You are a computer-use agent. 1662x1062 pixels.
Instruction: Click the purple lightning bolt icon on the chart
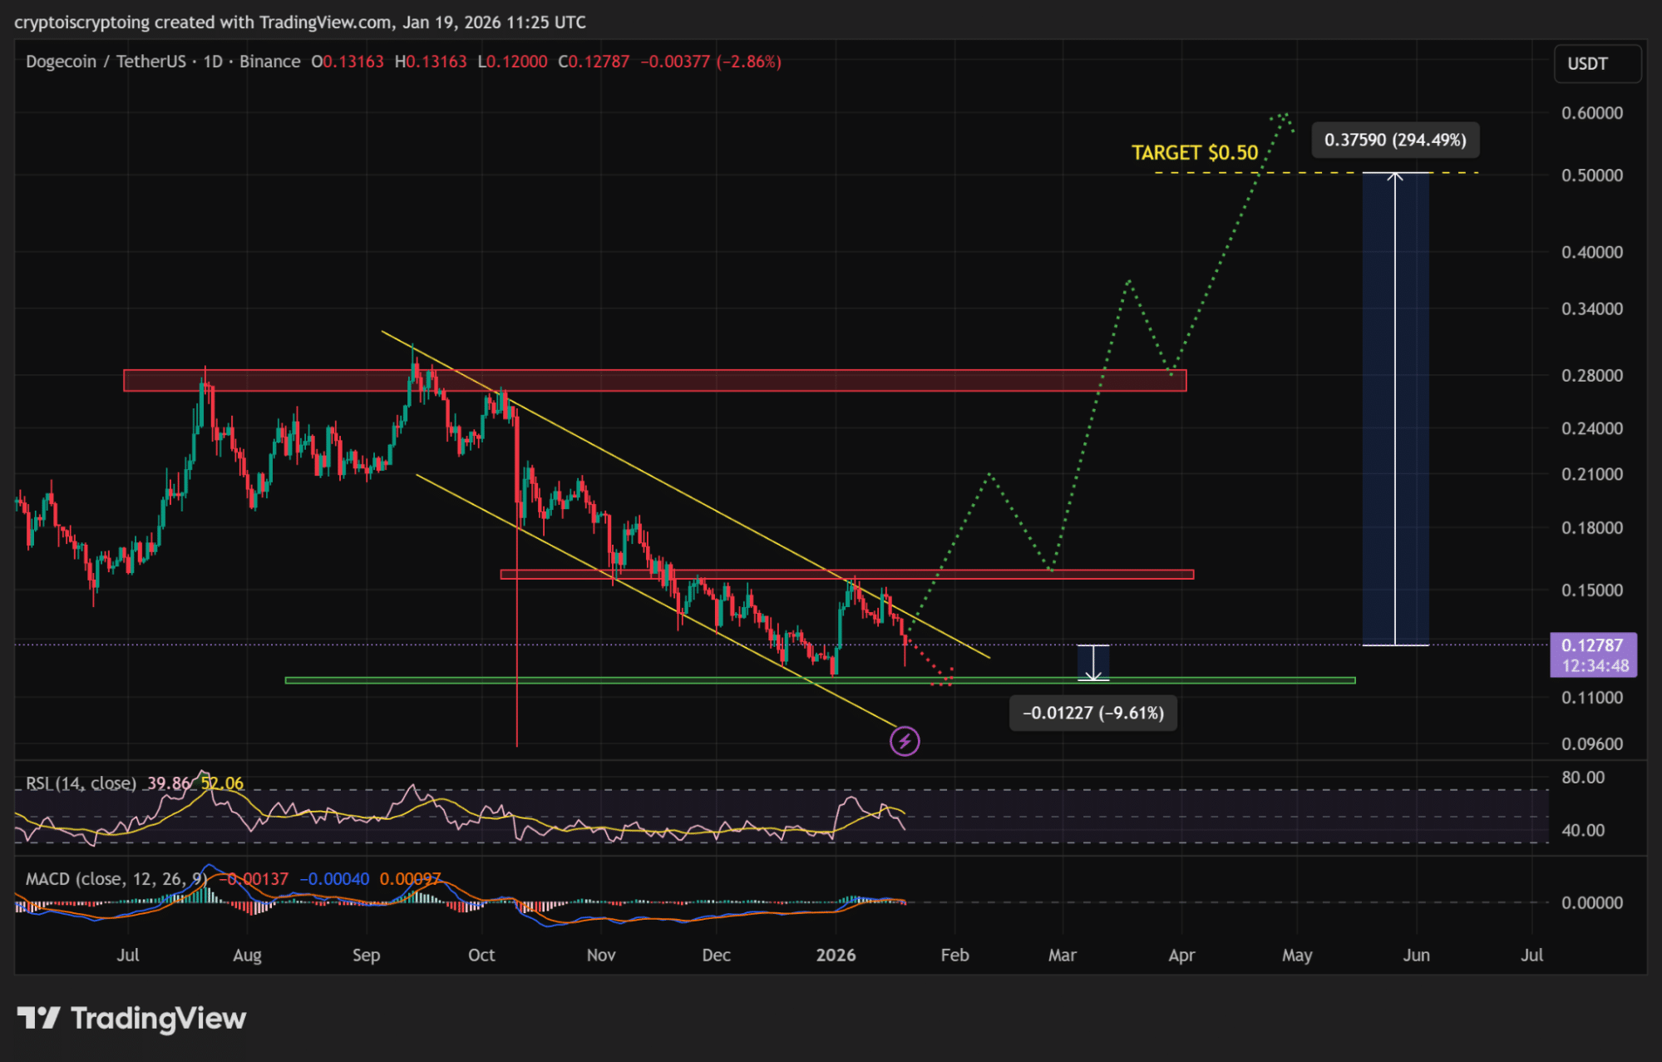905,740
